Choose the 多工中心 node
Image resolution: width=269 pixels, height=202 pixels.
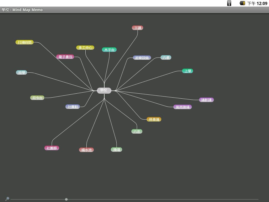pos(85,48)
